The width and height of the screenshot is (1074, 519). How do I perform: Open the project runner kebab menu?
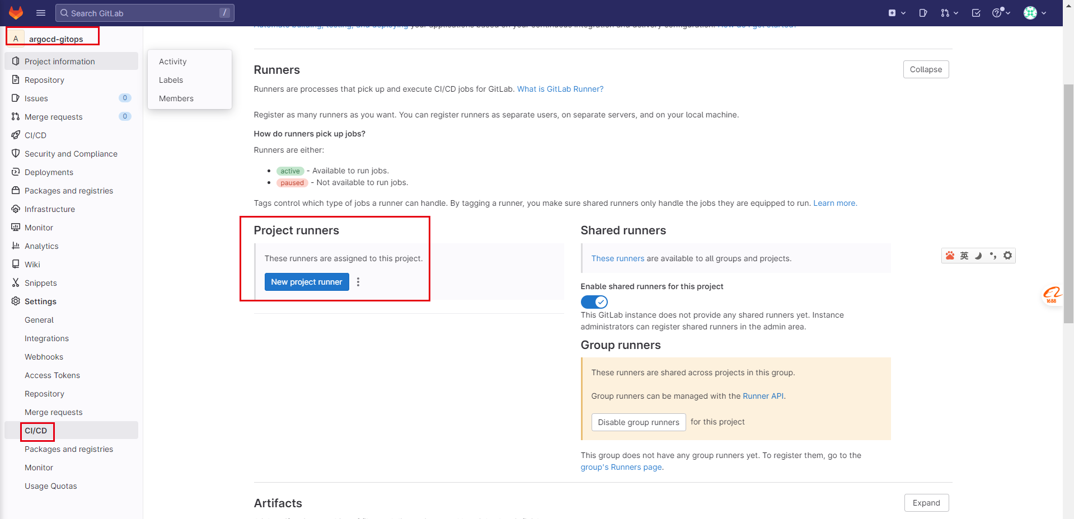click(358, 282)
